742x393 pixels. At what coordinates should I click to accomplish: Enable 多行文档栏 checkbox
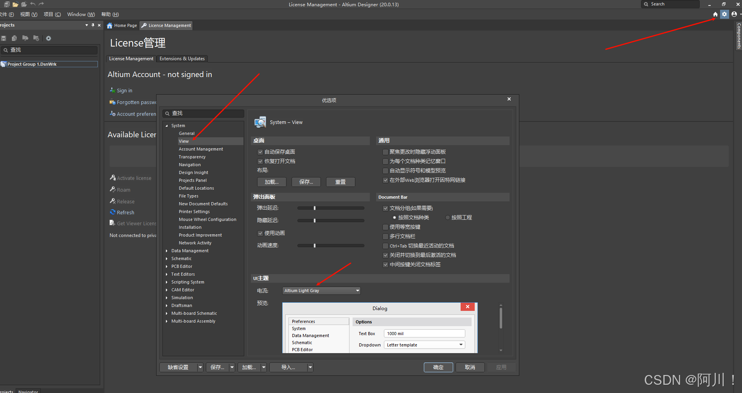click(385, 237)
